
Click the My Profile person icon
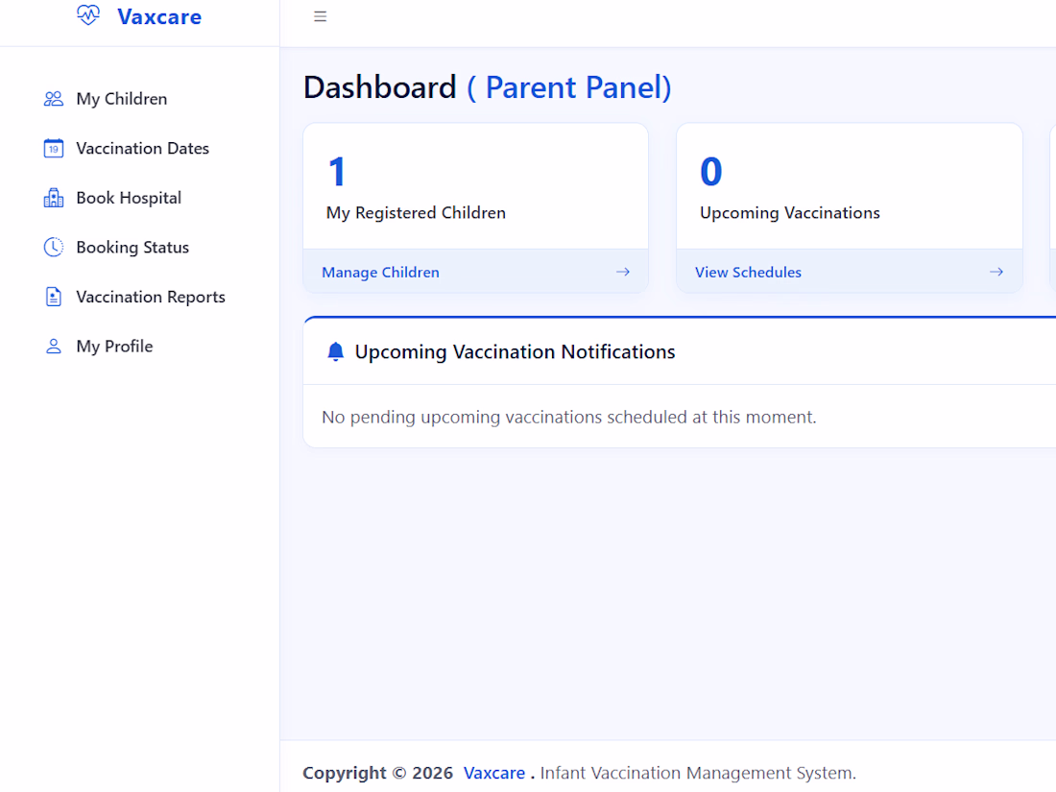tap(53, 347)
